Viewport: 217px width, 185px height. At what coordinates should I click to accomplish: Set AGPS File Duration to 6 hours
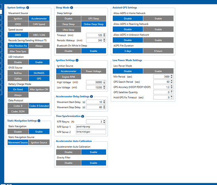pyautogui.click(x=158, y=51)
